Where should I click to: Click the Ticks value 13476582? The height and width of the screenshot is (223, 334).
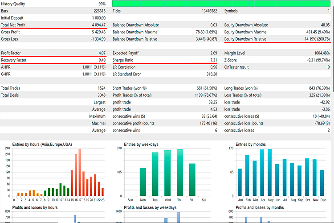tap(209, 11)
